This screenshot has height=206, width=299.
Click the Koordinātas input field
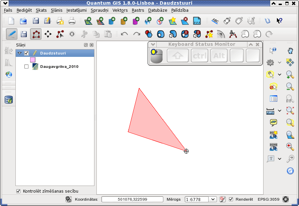click(x=132, y=199)
